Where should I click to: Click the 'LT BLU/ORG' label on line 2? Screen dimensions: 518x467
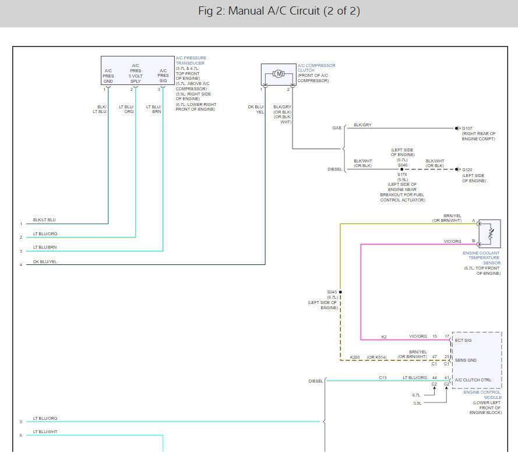coord(45,233)
